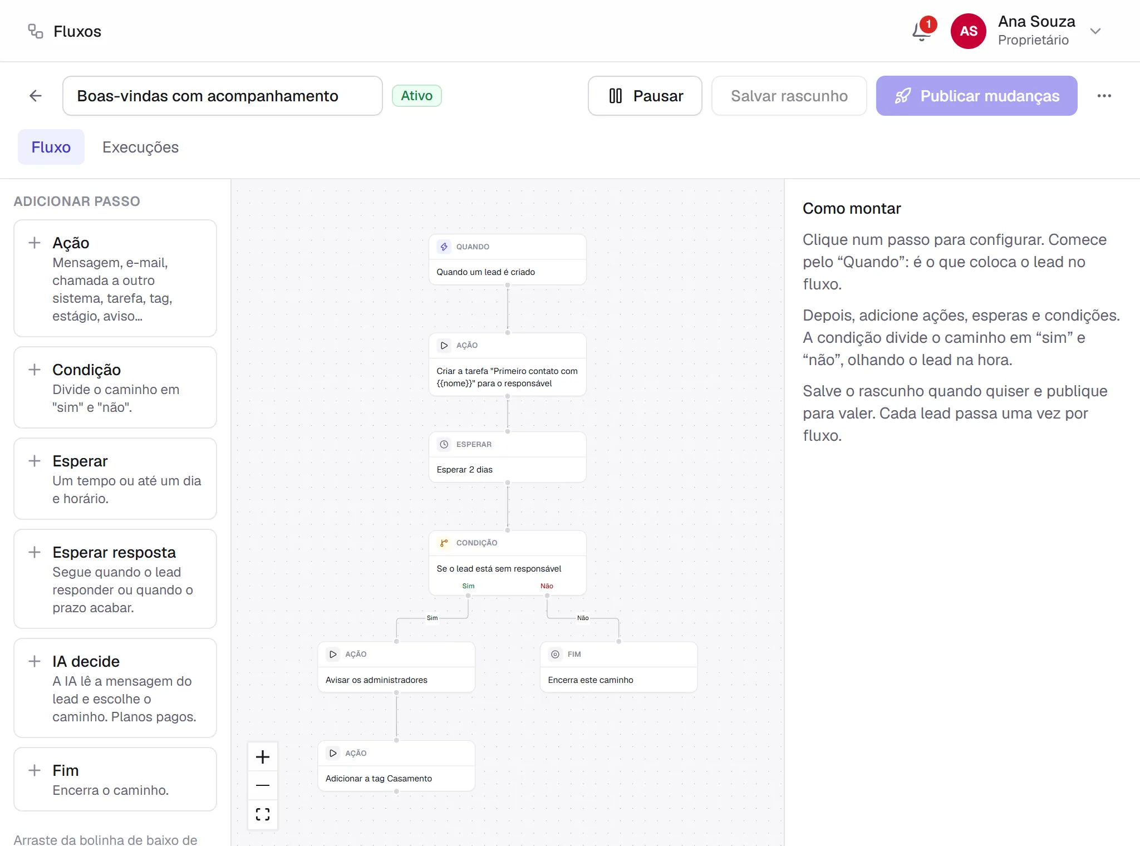Add an Esperar step
1140x846 pixels.
click(x=115, y=479)
